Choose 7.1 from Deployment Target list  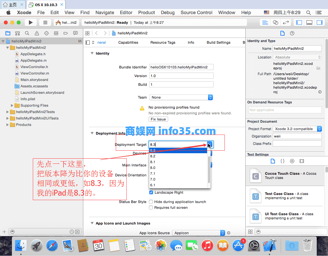coord(178,173)
